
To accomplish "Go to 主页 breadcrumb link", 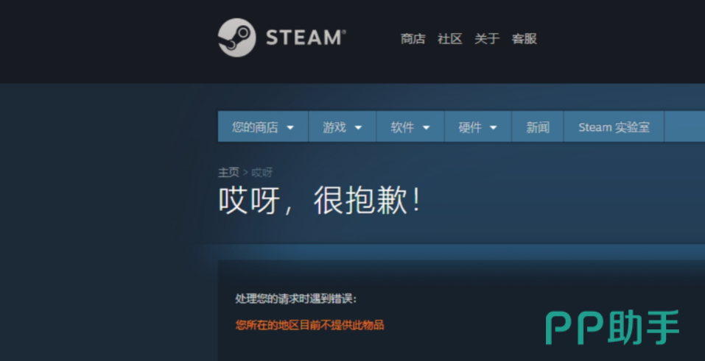I will [x=228, y=173].
